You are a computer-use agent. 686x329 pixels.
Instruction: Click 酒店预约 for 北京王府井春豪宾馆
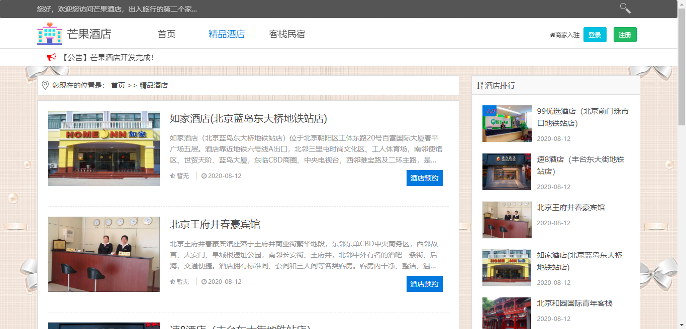425,284
